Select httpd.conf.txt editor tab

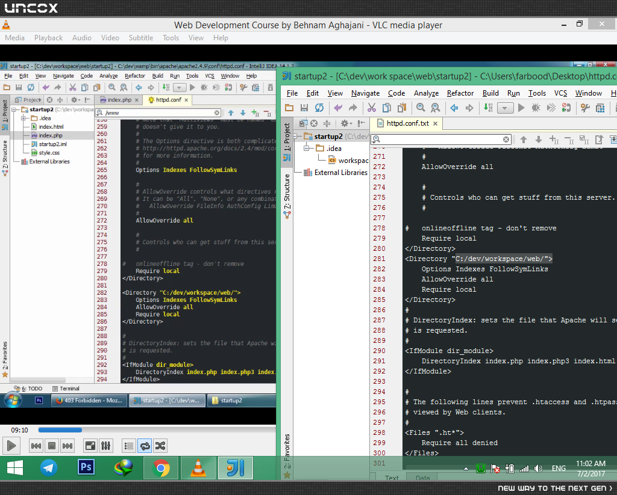point(408,123)
